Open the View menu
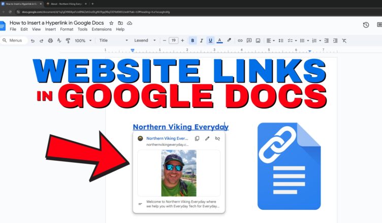 36,29
